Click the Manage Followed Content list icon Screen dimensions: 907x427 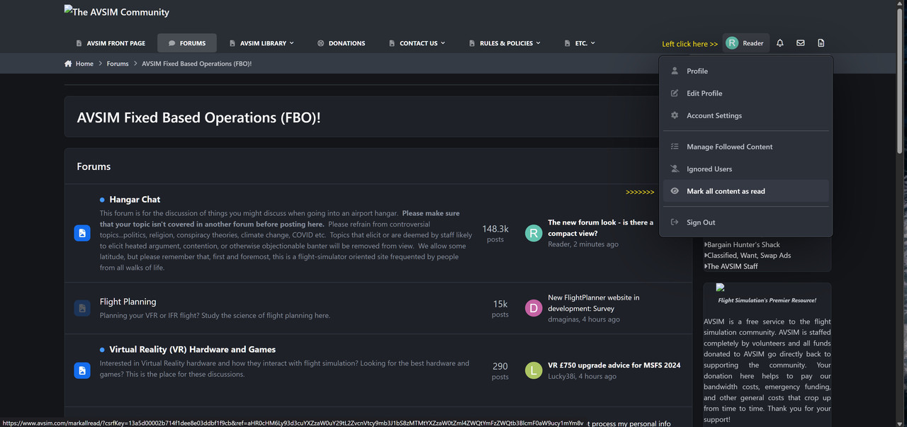click(675, 147)
